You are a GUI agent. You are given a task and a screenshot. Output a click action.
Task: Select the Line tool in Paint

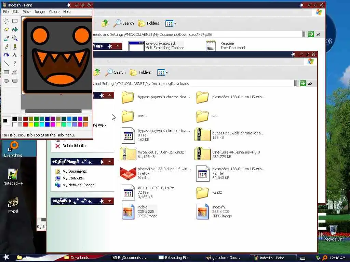tap(6, 64)
